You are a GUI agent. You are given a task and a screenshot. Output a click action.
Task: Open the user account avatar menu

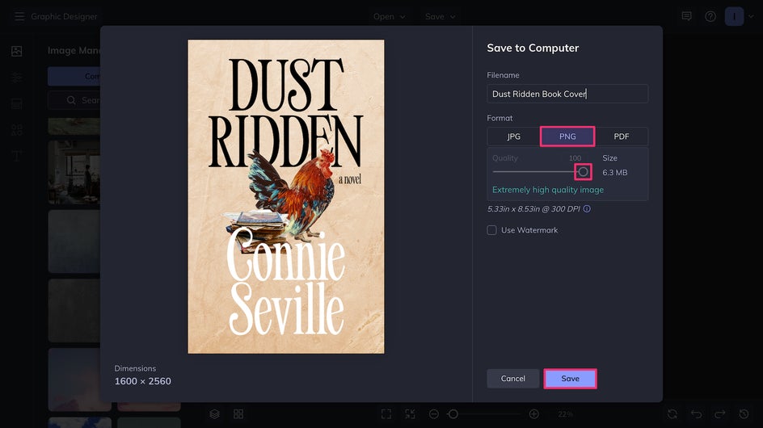[734, 16]
